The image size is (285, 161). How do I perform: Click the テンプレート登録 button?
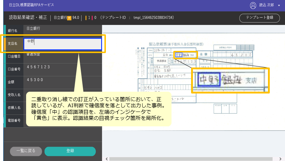pos(259,18)
